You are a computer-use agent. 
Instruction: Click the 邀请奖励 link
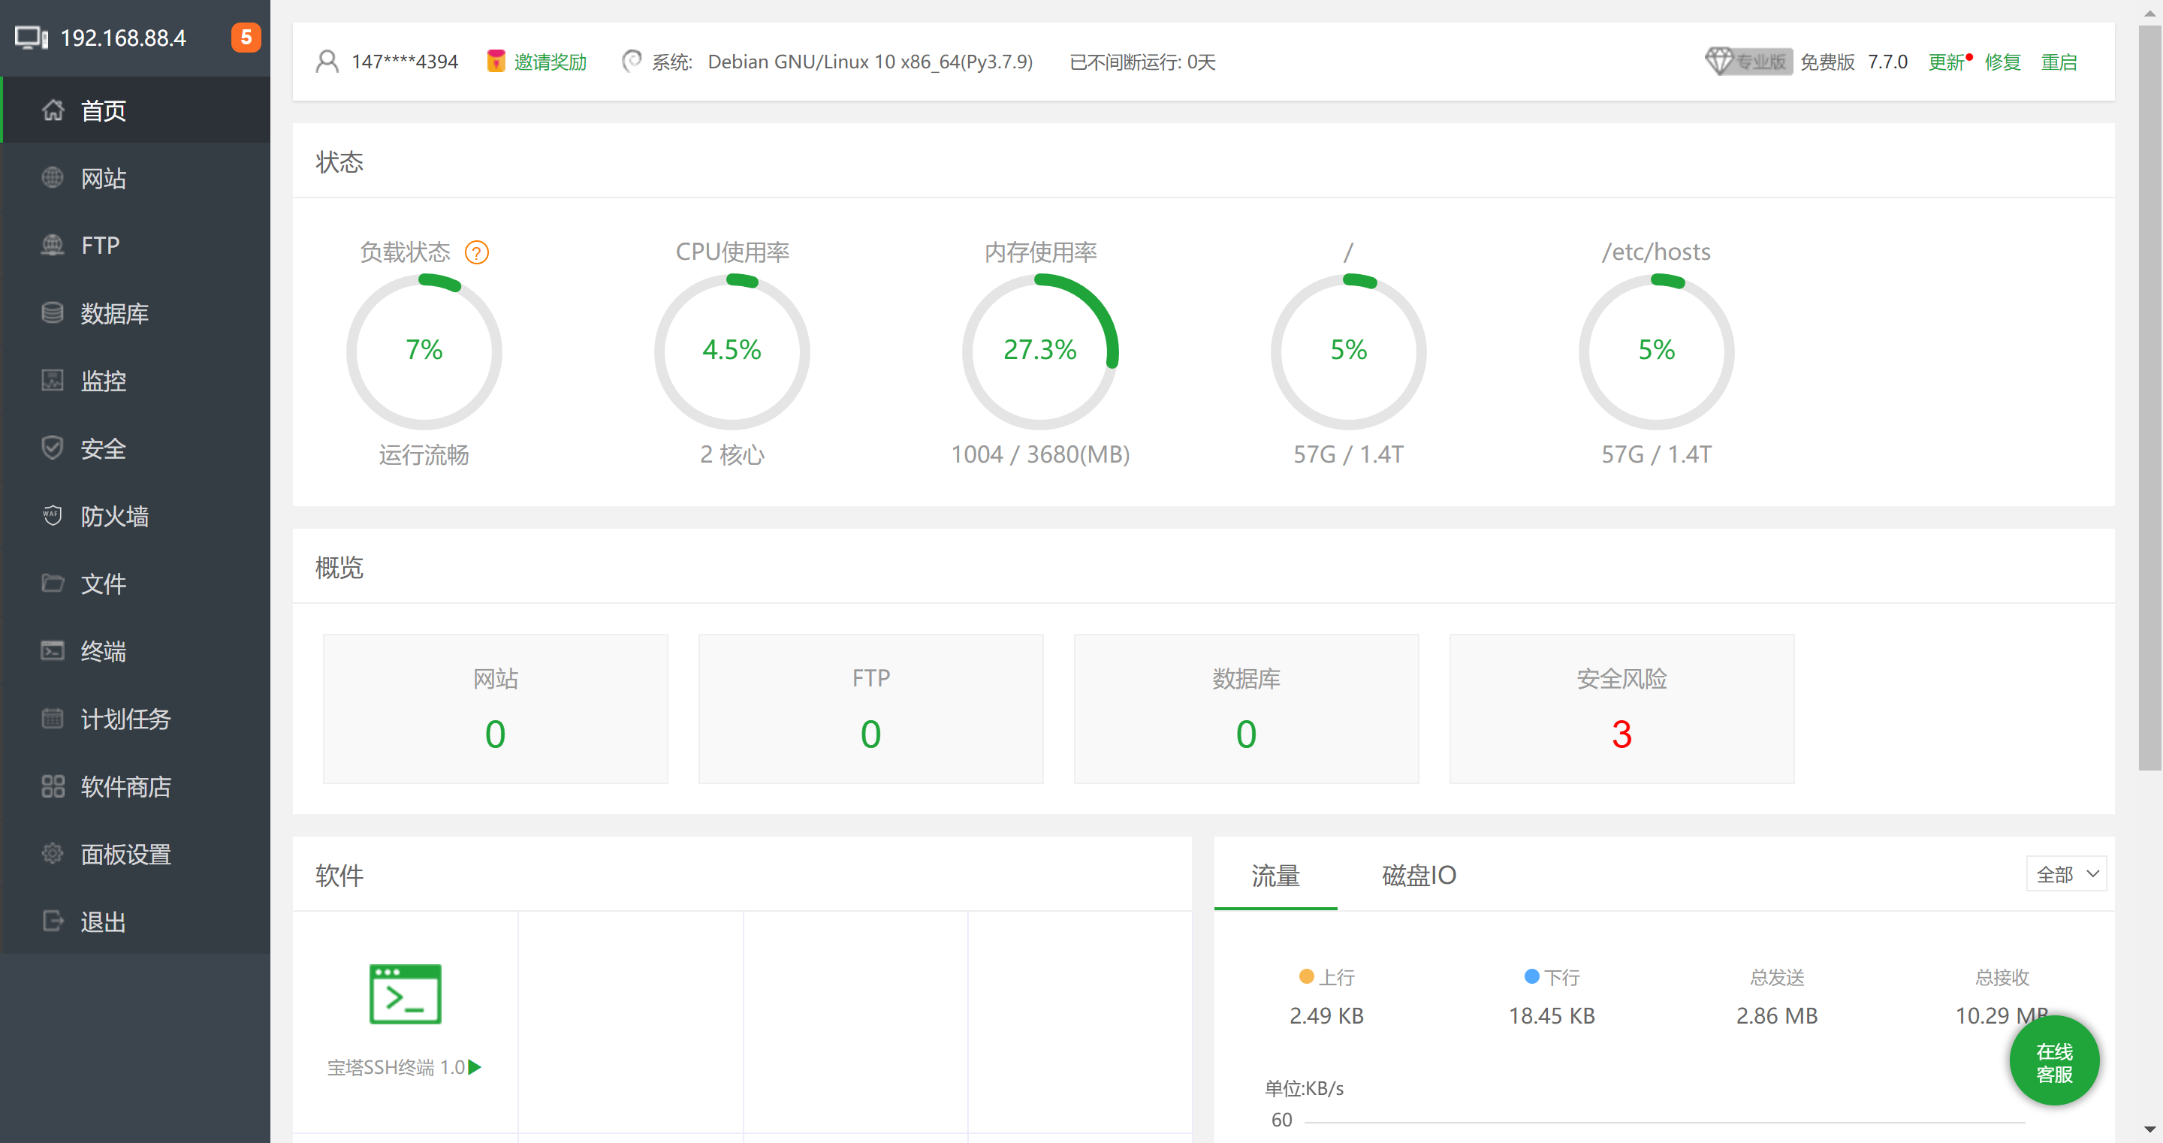(x=550, y=62)
